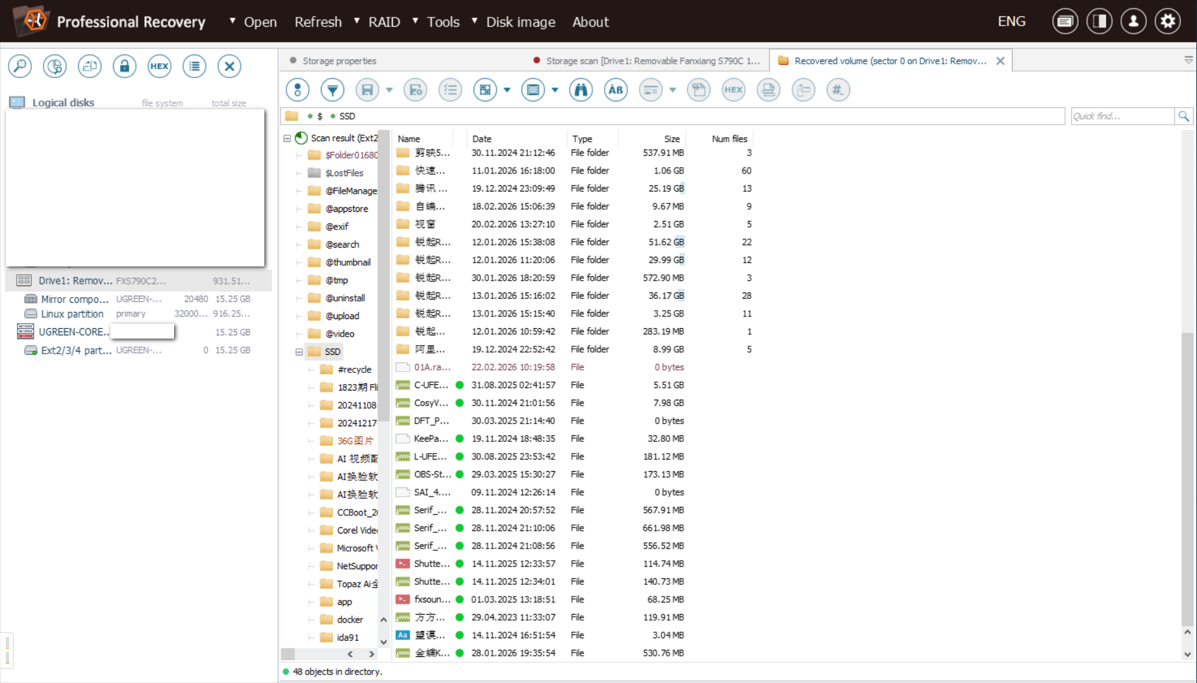Click the ENG language selector
The image size is (1197, 683).
click(1011, 21)
